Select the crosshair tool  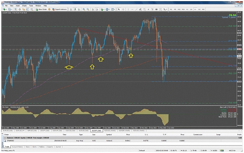point(123,9)
